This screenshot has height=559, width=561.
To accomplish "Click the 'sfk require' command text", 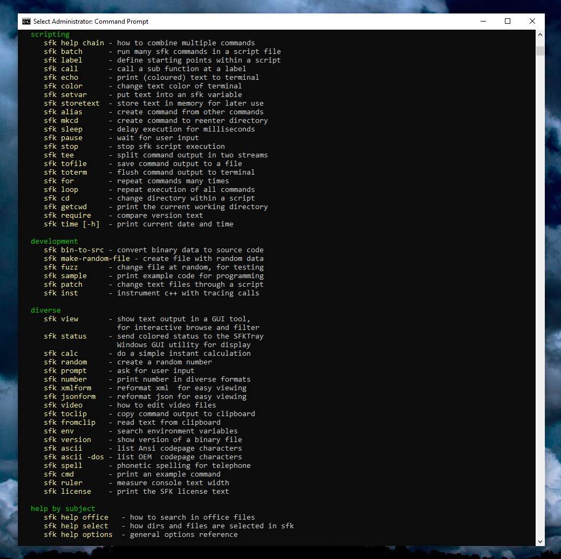I will 67,215.
